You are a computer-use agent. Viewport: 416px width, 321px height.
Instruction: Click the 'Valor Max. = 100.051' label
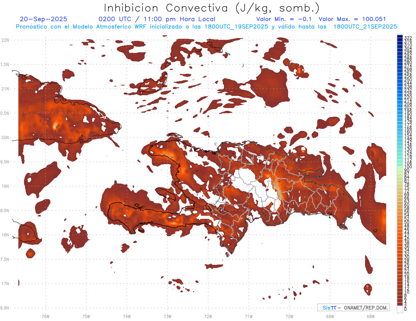(352, 19)
